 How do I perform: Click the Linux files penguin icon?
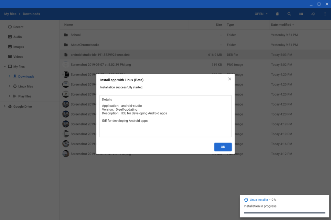15,86
